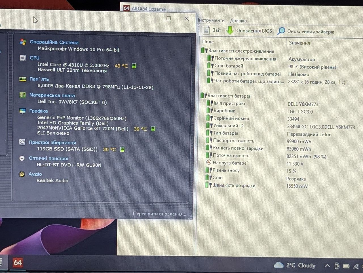
Task: Open the Графіка section link
Action: (39, 111)
